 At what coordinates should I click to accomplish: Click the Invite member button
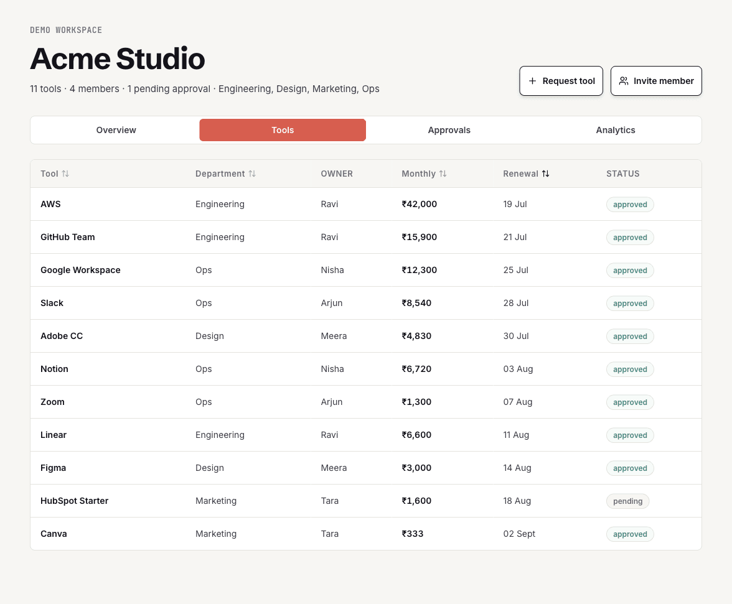coord(656,81)
